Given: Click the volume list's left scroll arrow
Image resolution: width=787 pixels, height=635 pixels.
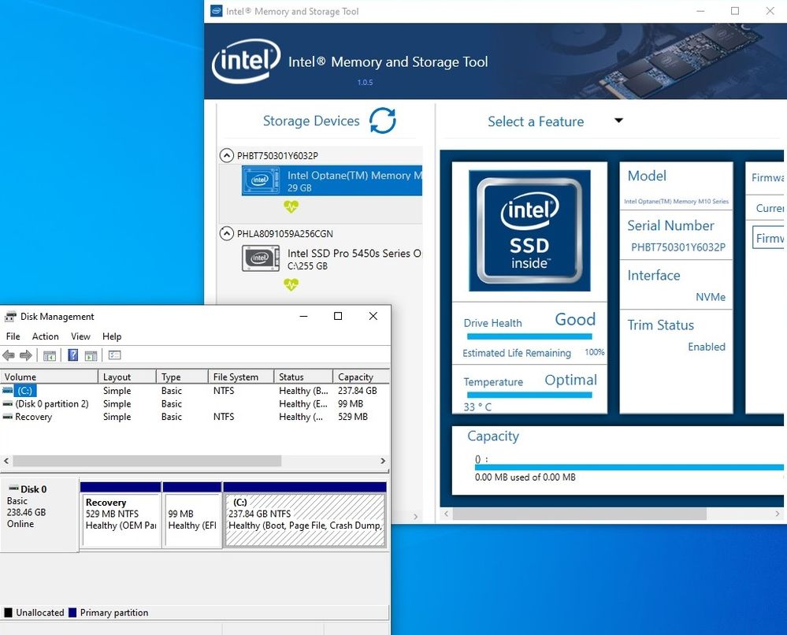Looking at the screenshot, I should tap(6, 461).
